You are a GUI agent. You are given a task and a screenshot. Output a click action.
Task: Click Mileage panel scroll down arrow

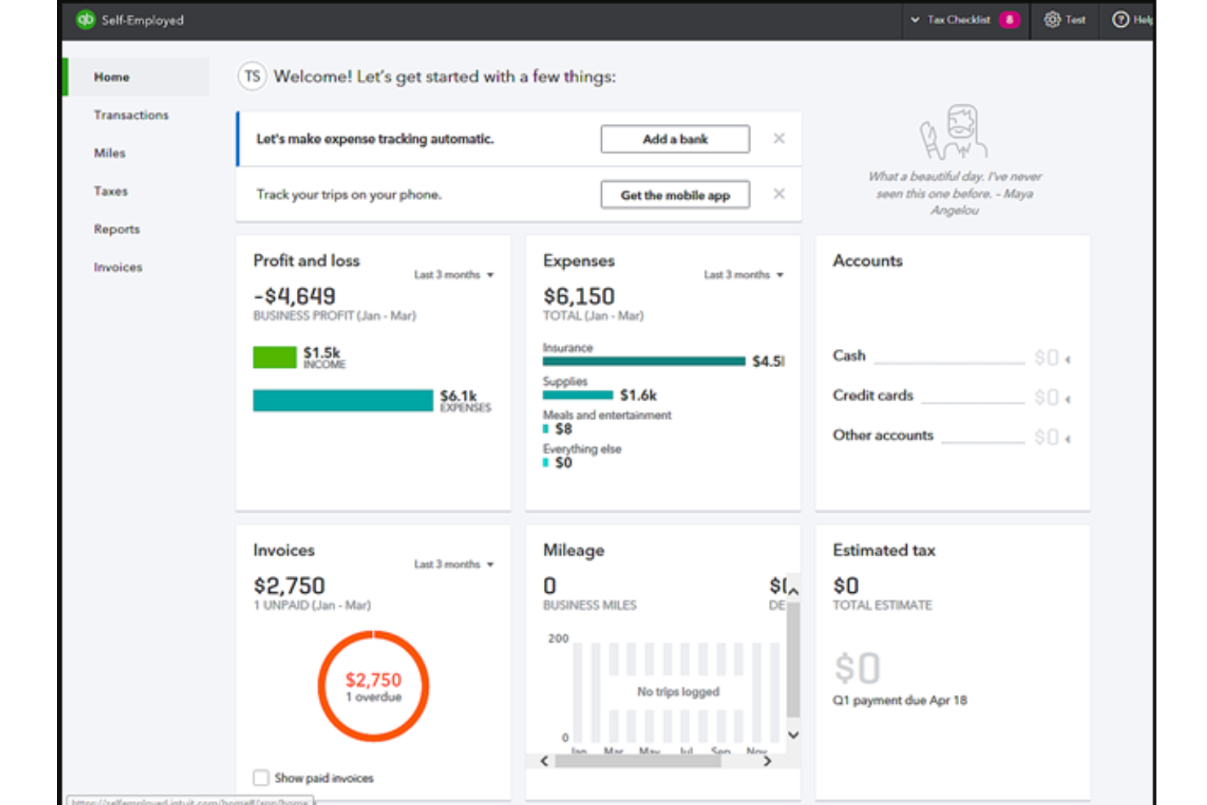pos(793,735)
